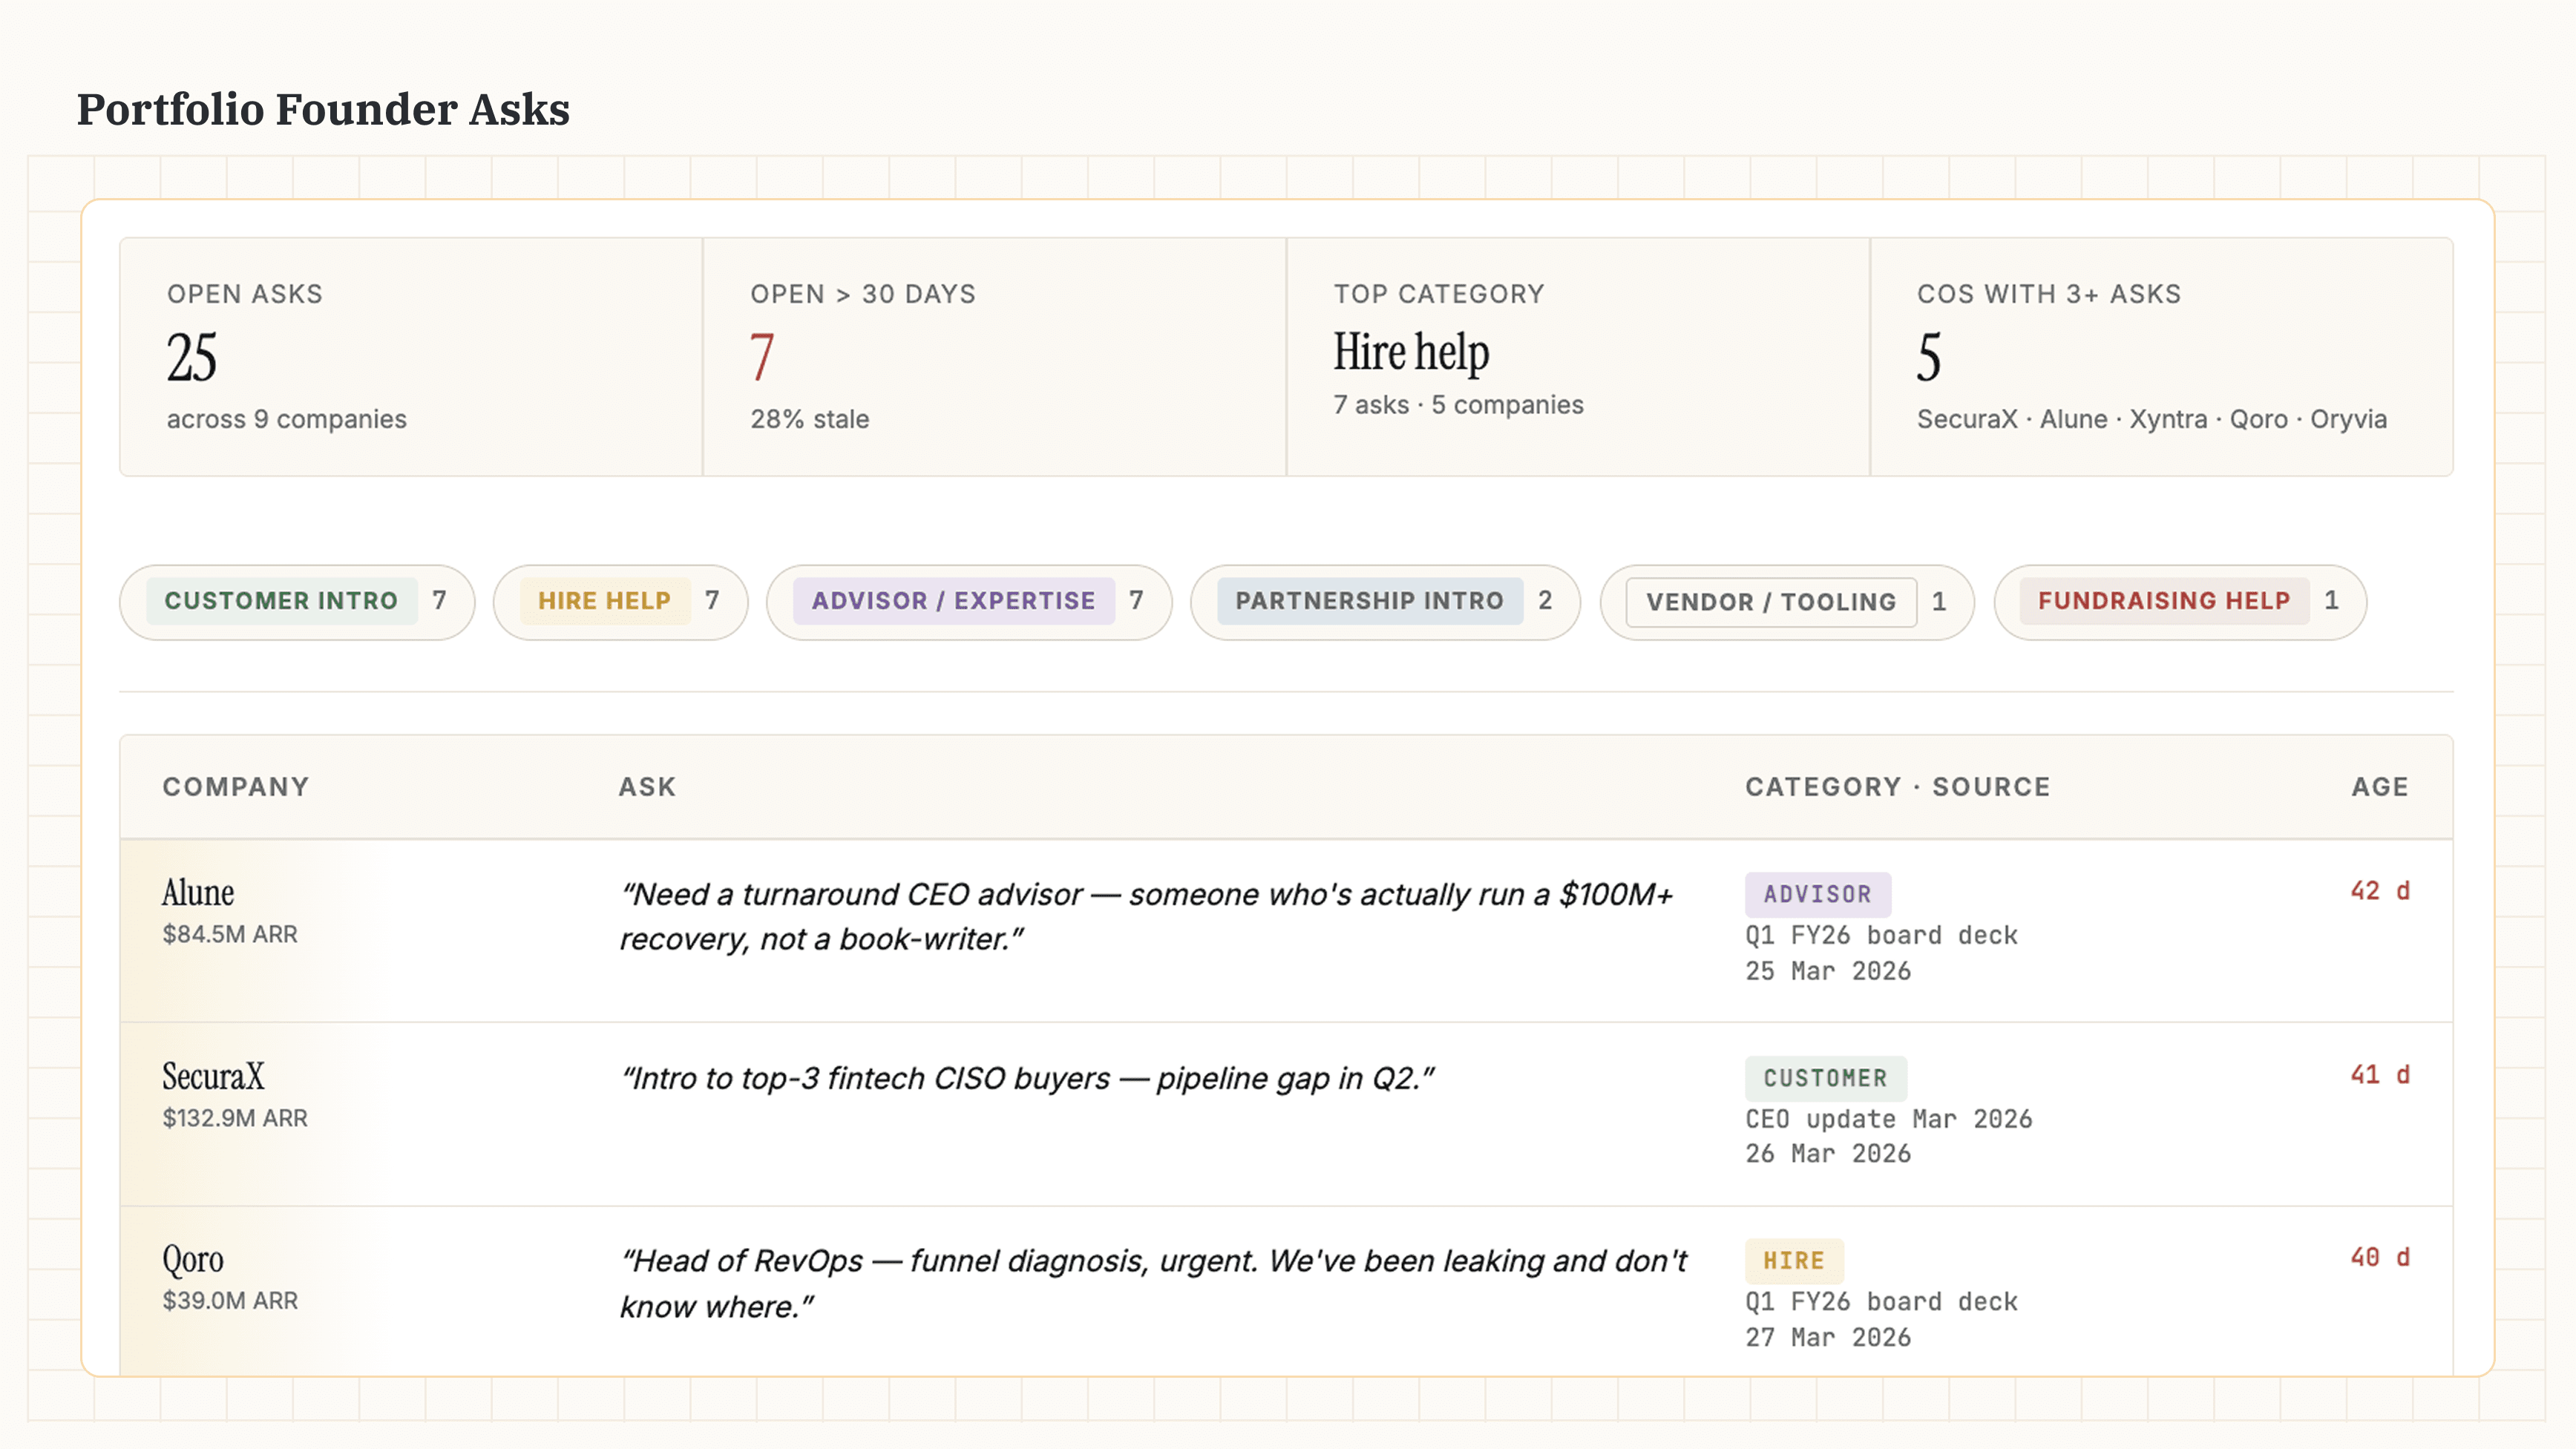The width and height of the screenshot is (2576, 1449).
Task: Click the SecuraX fintech CISO buyers ask
Action: 1027,1078
